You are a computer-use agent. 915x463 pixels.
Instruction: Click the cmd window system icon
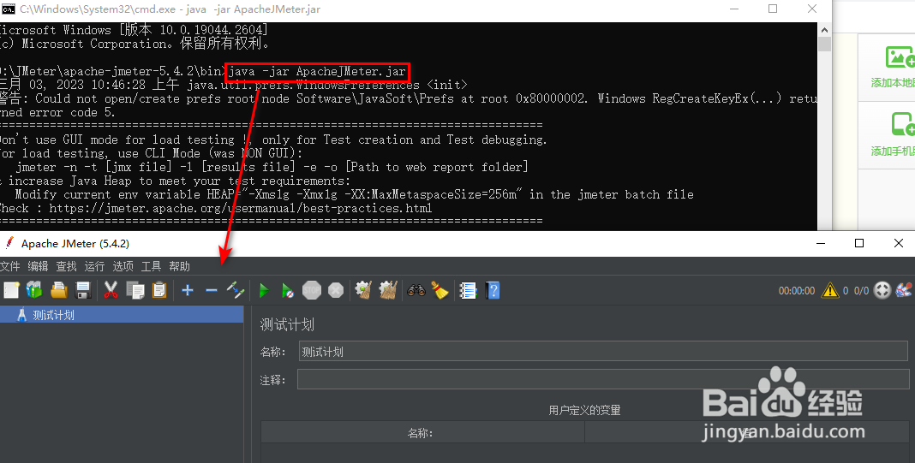(x=9, y=9)
